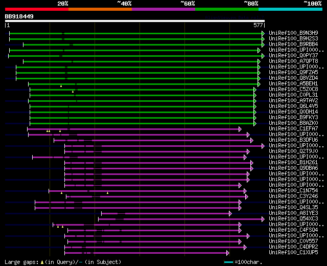Click the cyan 100char scale bar in legend
This screenshot has height=266, width=327.
point(228,262)
